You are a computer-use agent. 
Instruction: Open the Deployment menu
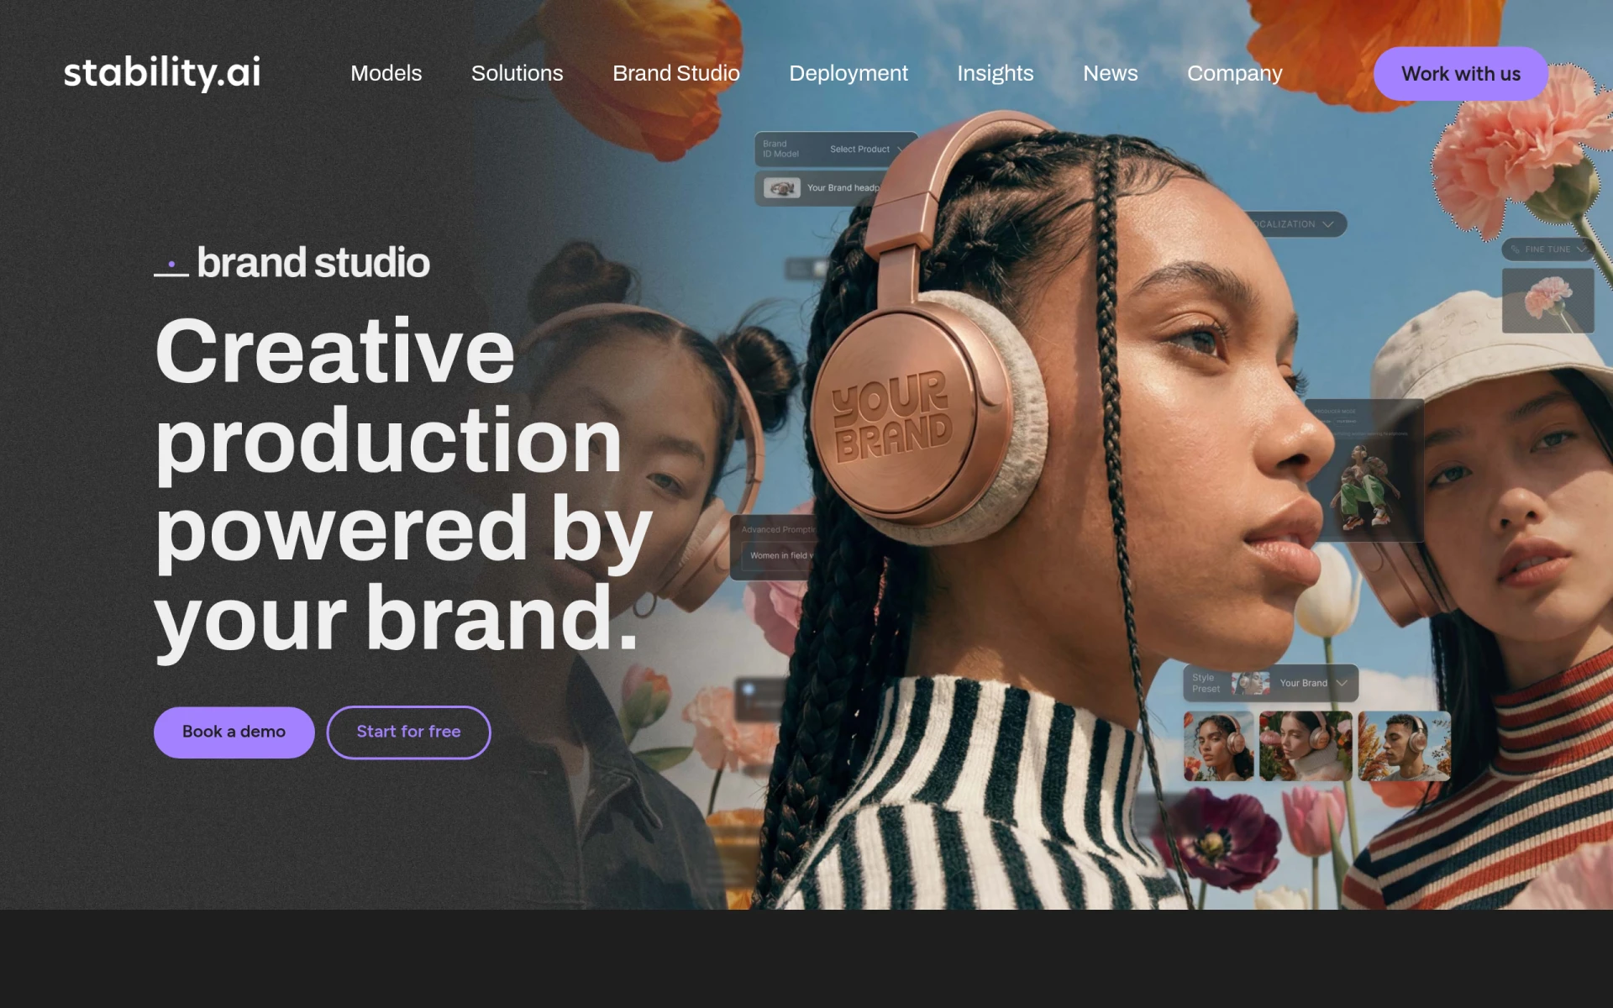click(849, 74)
